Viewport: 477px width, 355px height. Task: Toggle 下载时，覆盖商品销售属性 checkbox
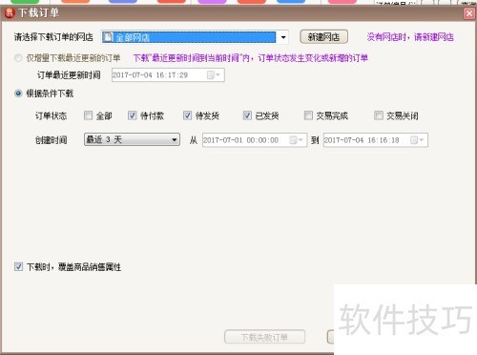pos(18,266)
